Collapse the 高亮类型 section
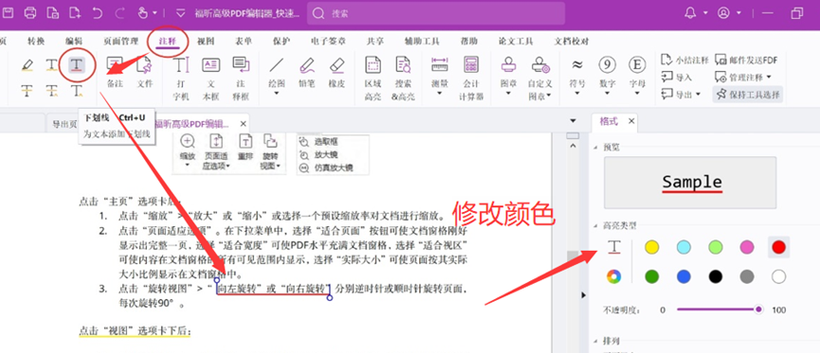 coord(595,225)
